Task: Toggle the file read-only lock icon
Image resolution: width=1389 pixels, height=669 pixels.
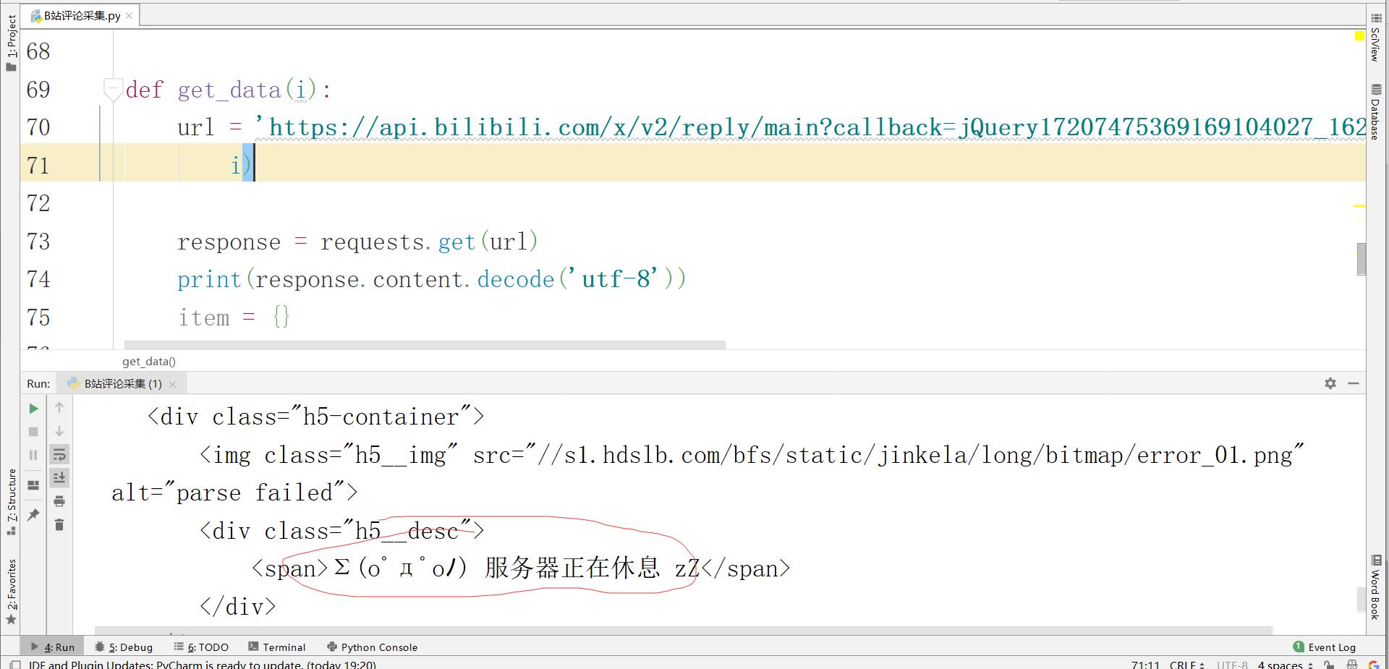Action: pos(1329,665)
